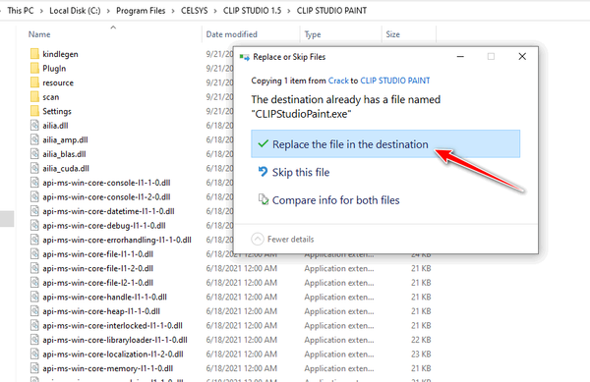Click the resource folder icon
Screen dimensions: 590x382
tap(34, 82)
